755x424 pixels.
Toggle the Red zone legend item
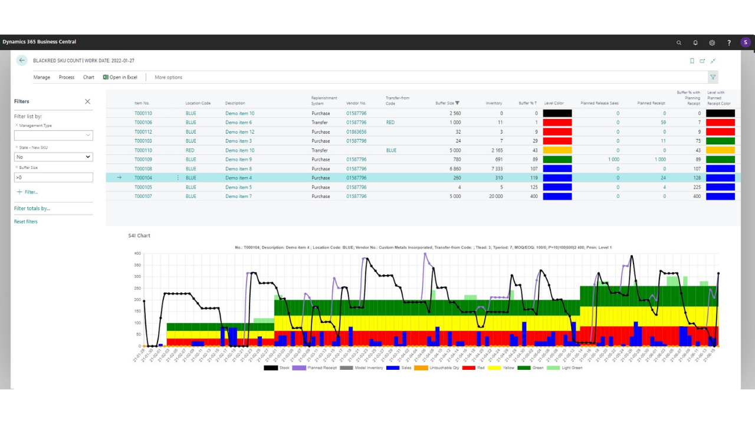click(475, 367)
